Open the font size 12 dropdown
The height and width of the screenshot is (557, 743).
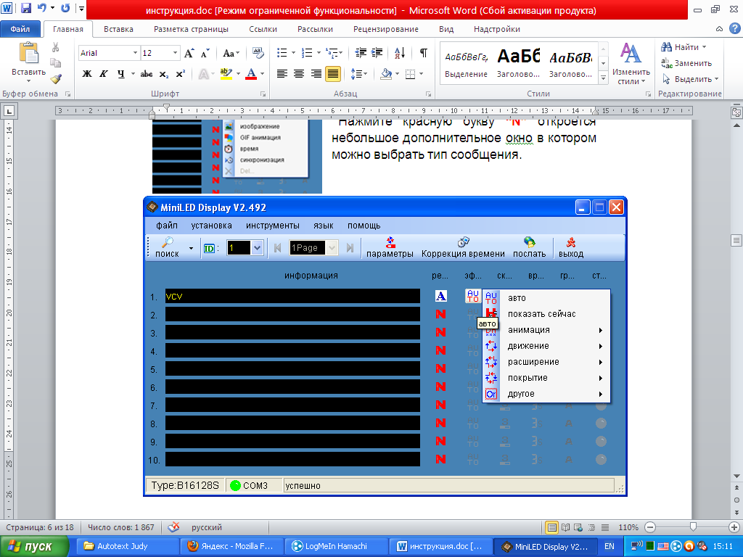click(175, 53)
